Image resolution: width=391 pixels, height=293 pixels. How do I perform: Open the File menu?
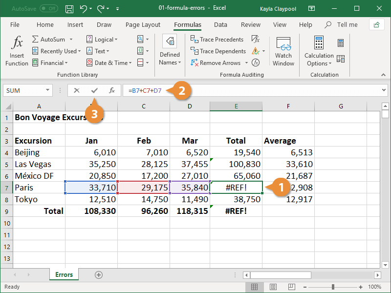coord(15,25)
